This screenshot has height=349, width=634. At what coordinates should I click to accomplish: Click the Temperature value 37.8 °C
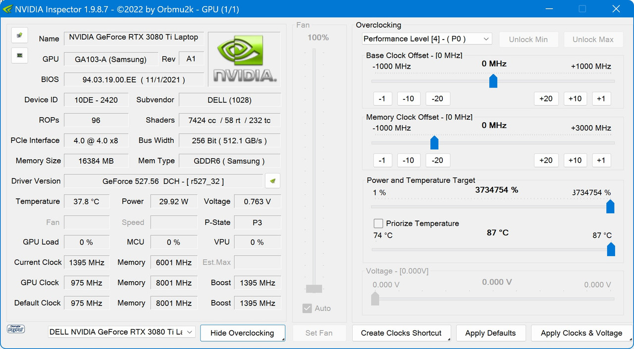87,202
